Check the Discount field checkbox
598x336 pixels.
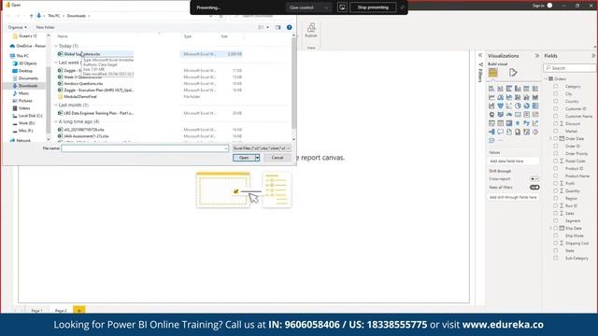point(556,124)
